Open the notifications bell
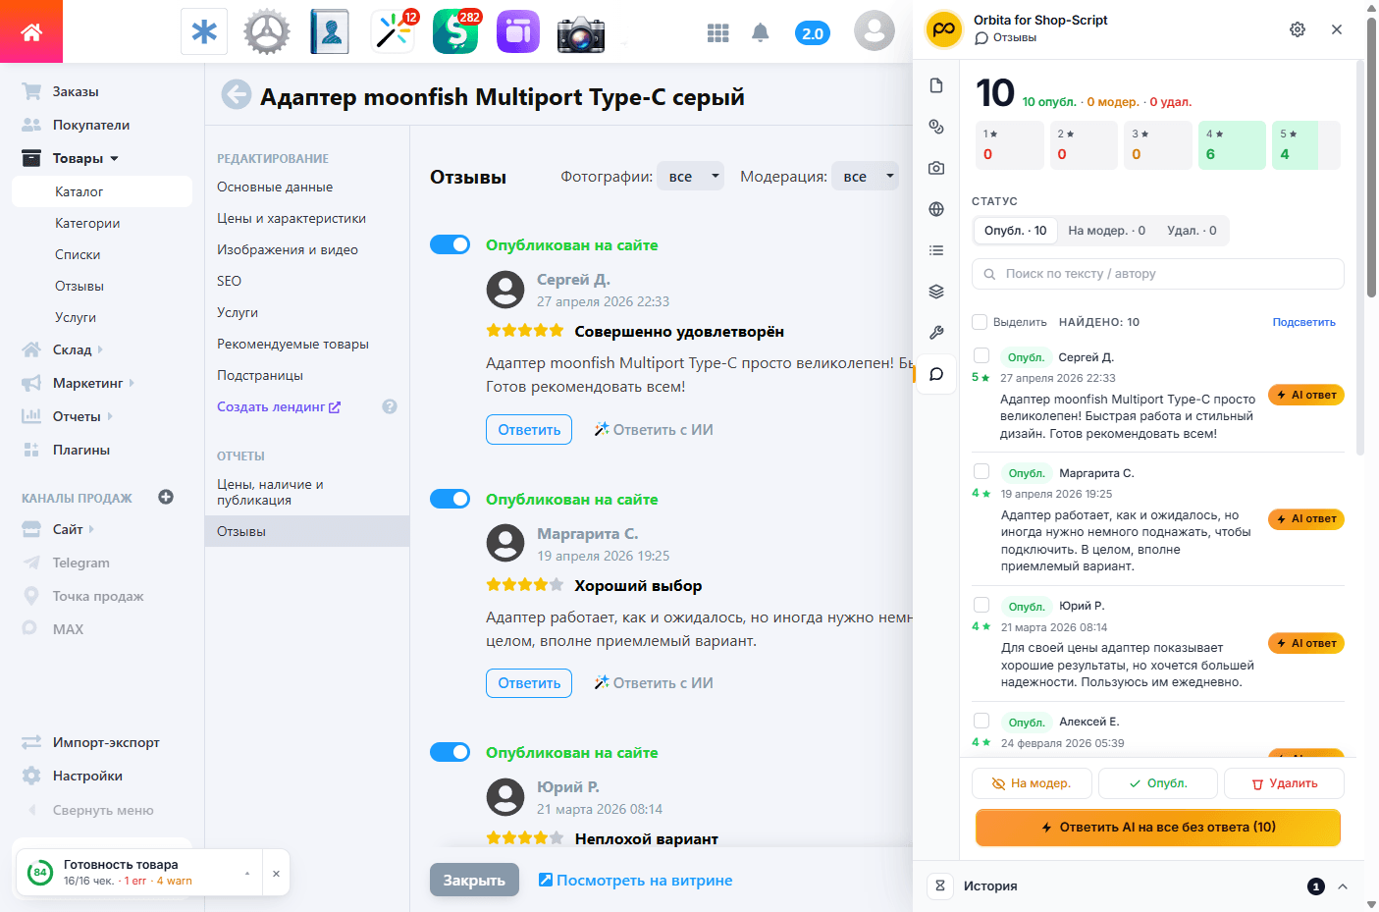This screenshot has height=912, width=1379. click(x=761, y=32)
